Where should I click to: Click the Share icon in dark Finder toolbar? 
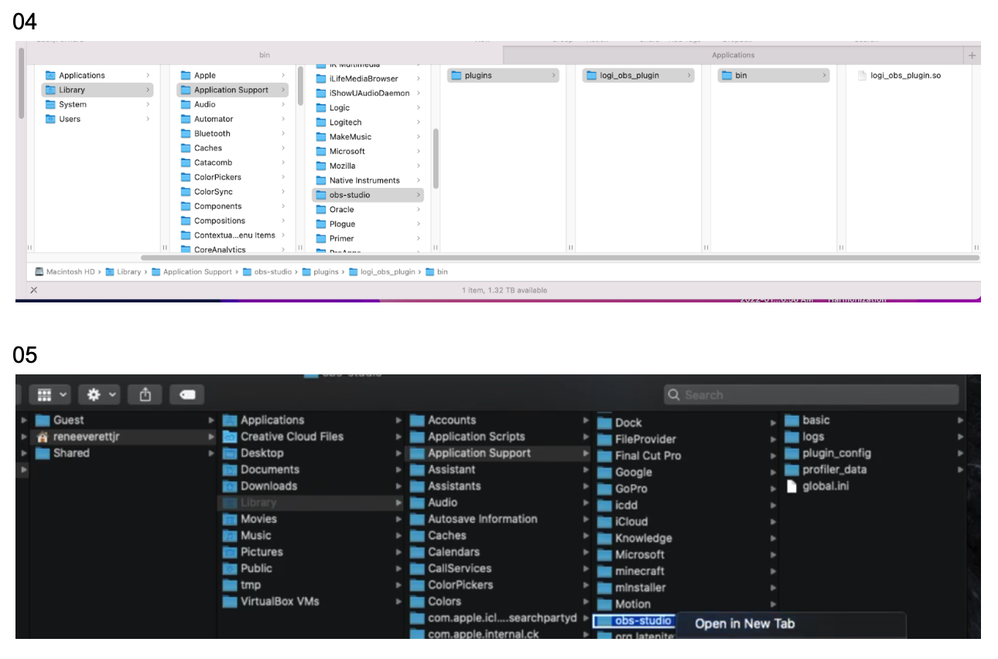145,394
